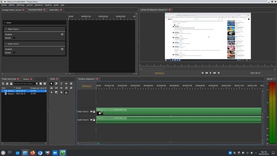Viewport: 277px width, 156px height.
Task: Select the Transition tool
Action: pos(56,92)
